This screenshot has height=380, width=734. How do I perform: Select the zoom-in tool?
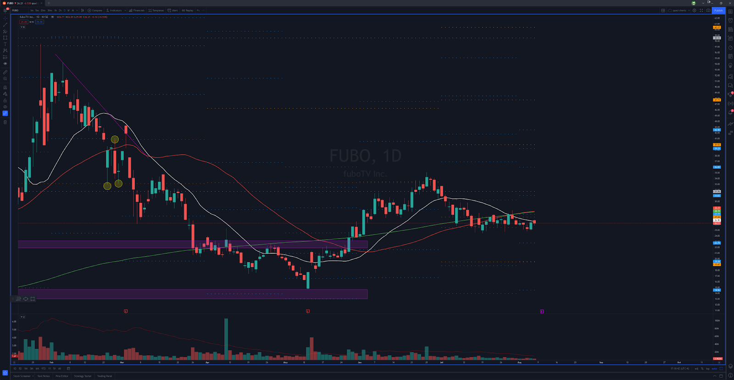coord(5,78)
